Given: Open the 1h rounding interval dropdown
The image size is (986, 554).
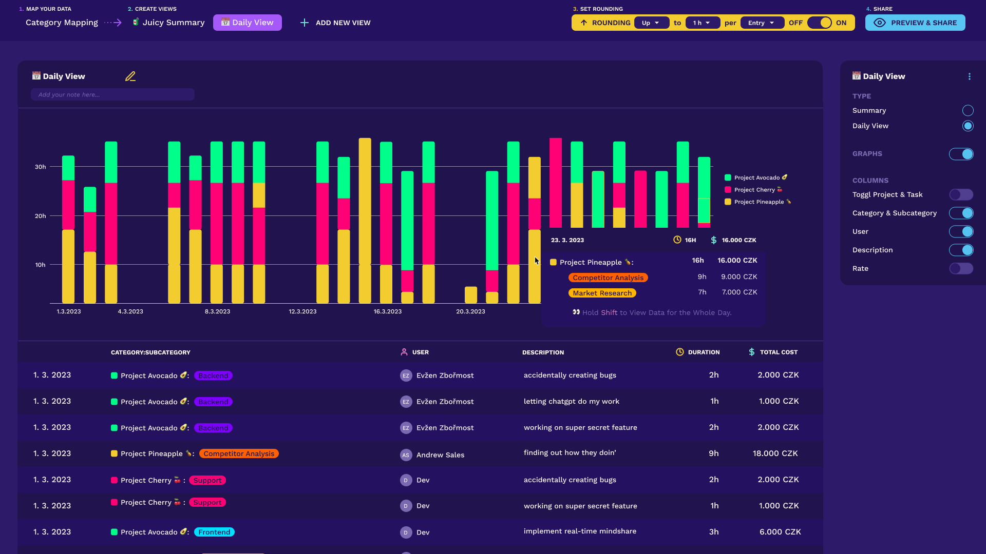Looking at the screenshot, I should coord(703,23).
